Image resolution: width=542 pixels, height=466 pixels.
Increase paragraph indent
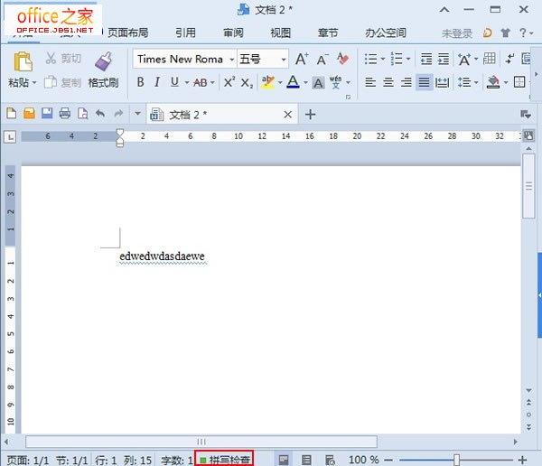pyautogui.click(x=444, y=59)
